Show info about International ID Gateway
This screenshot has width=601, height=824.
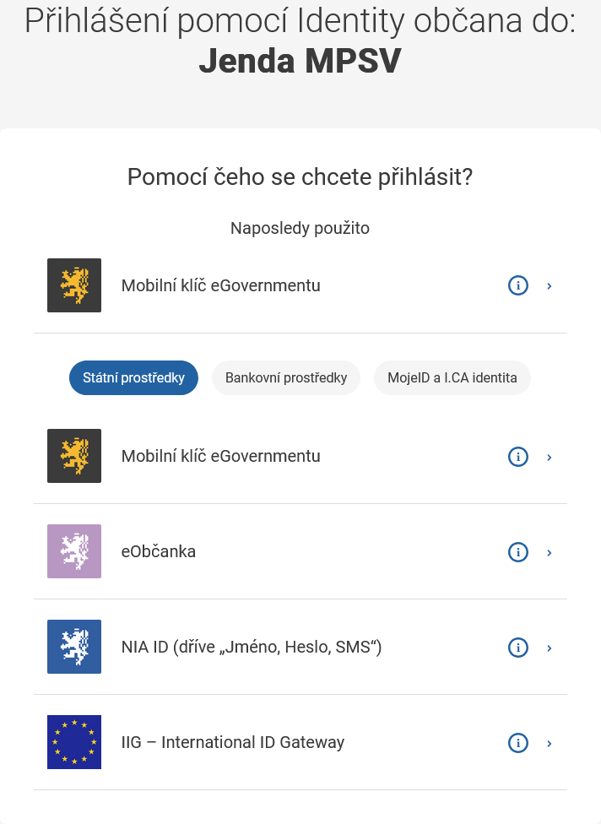pyautogui.click(x=518, y=743)
